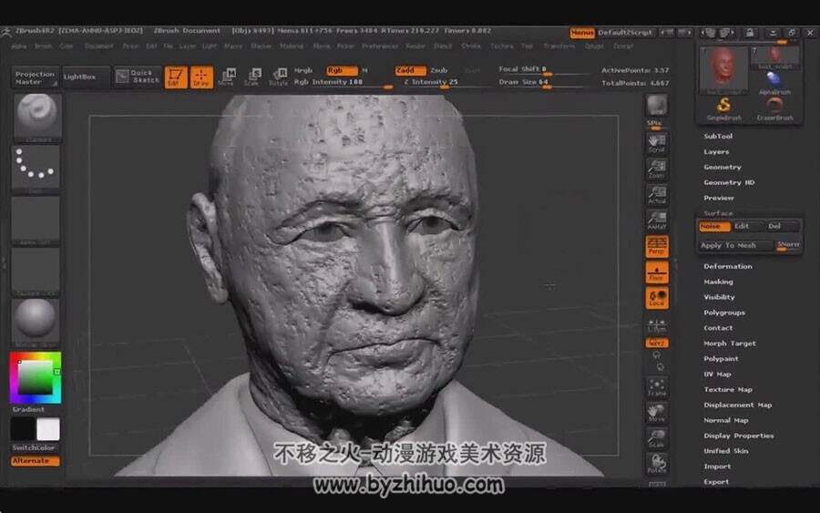
Task: Click the Move view icon in right shelf
Action: (657, 413)
